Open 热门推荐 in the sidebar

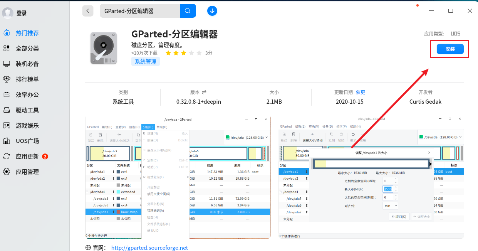click(27, 33)
